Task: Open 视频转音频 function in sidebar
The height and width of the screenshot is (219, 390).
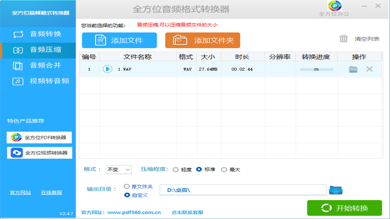Action: click(x=38, y=81)
